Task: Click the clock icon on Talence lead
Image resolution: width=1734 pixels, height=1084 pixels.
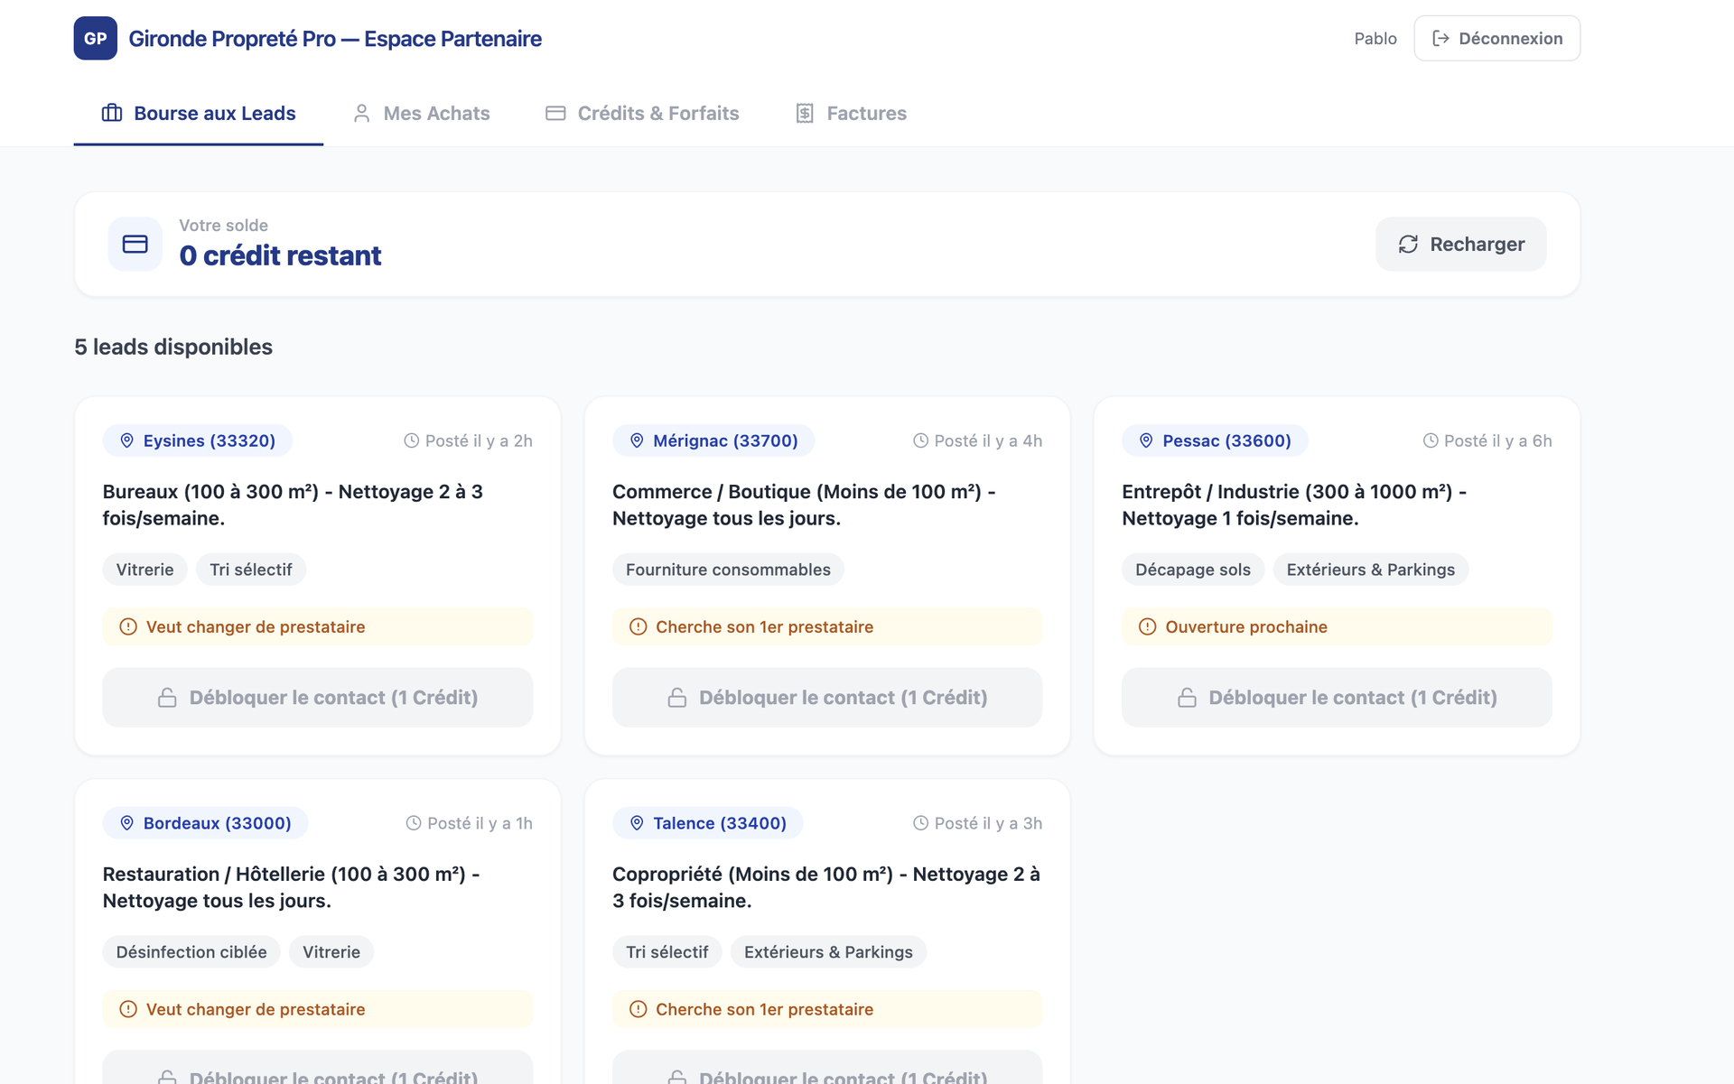Action: (921, 823)
